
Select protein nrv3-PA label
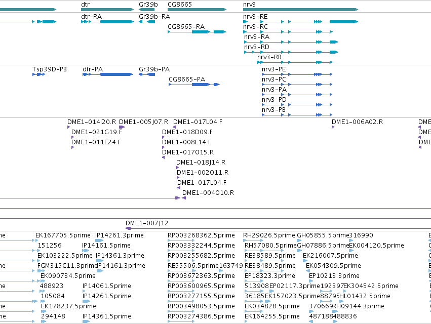click(x=274, y=90)
